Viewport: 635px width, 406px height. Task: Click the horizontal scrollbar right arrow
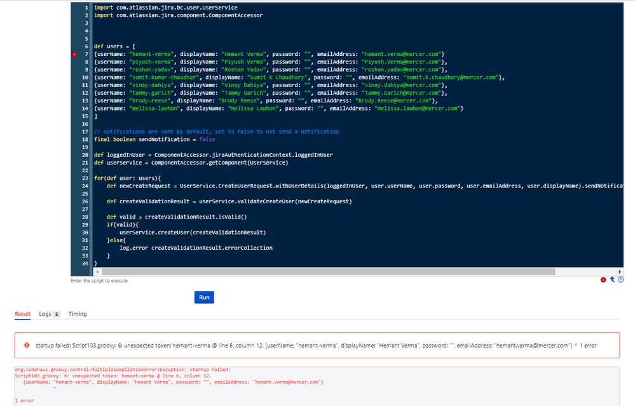(x=620, y=271)
